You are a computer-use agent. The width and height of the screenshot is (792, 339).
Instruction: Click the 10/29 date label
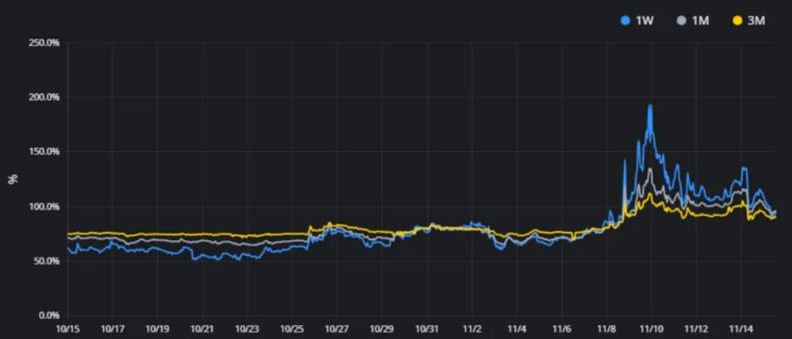[383, 328]
